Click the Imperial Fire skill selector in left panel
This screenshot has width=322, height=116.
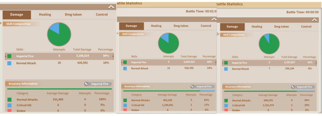coord(98,84)
